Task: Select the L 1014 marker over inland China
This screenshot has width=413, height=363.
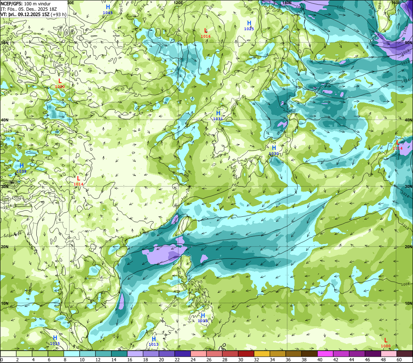Action: pyautogui.click(x=78, y=181)
